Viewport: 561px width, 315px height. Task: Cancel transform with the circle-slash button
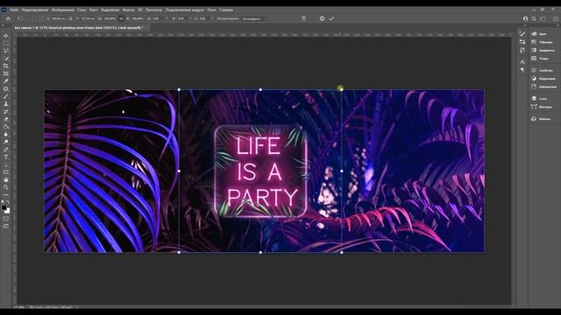click(x=322, y=18)
